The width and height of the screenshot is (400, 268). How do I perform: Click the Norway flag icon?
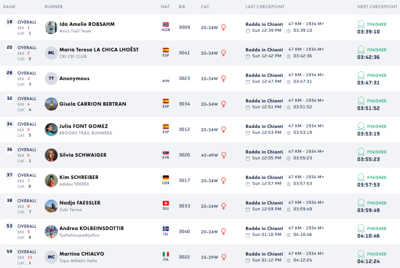[x=166, y=25]
